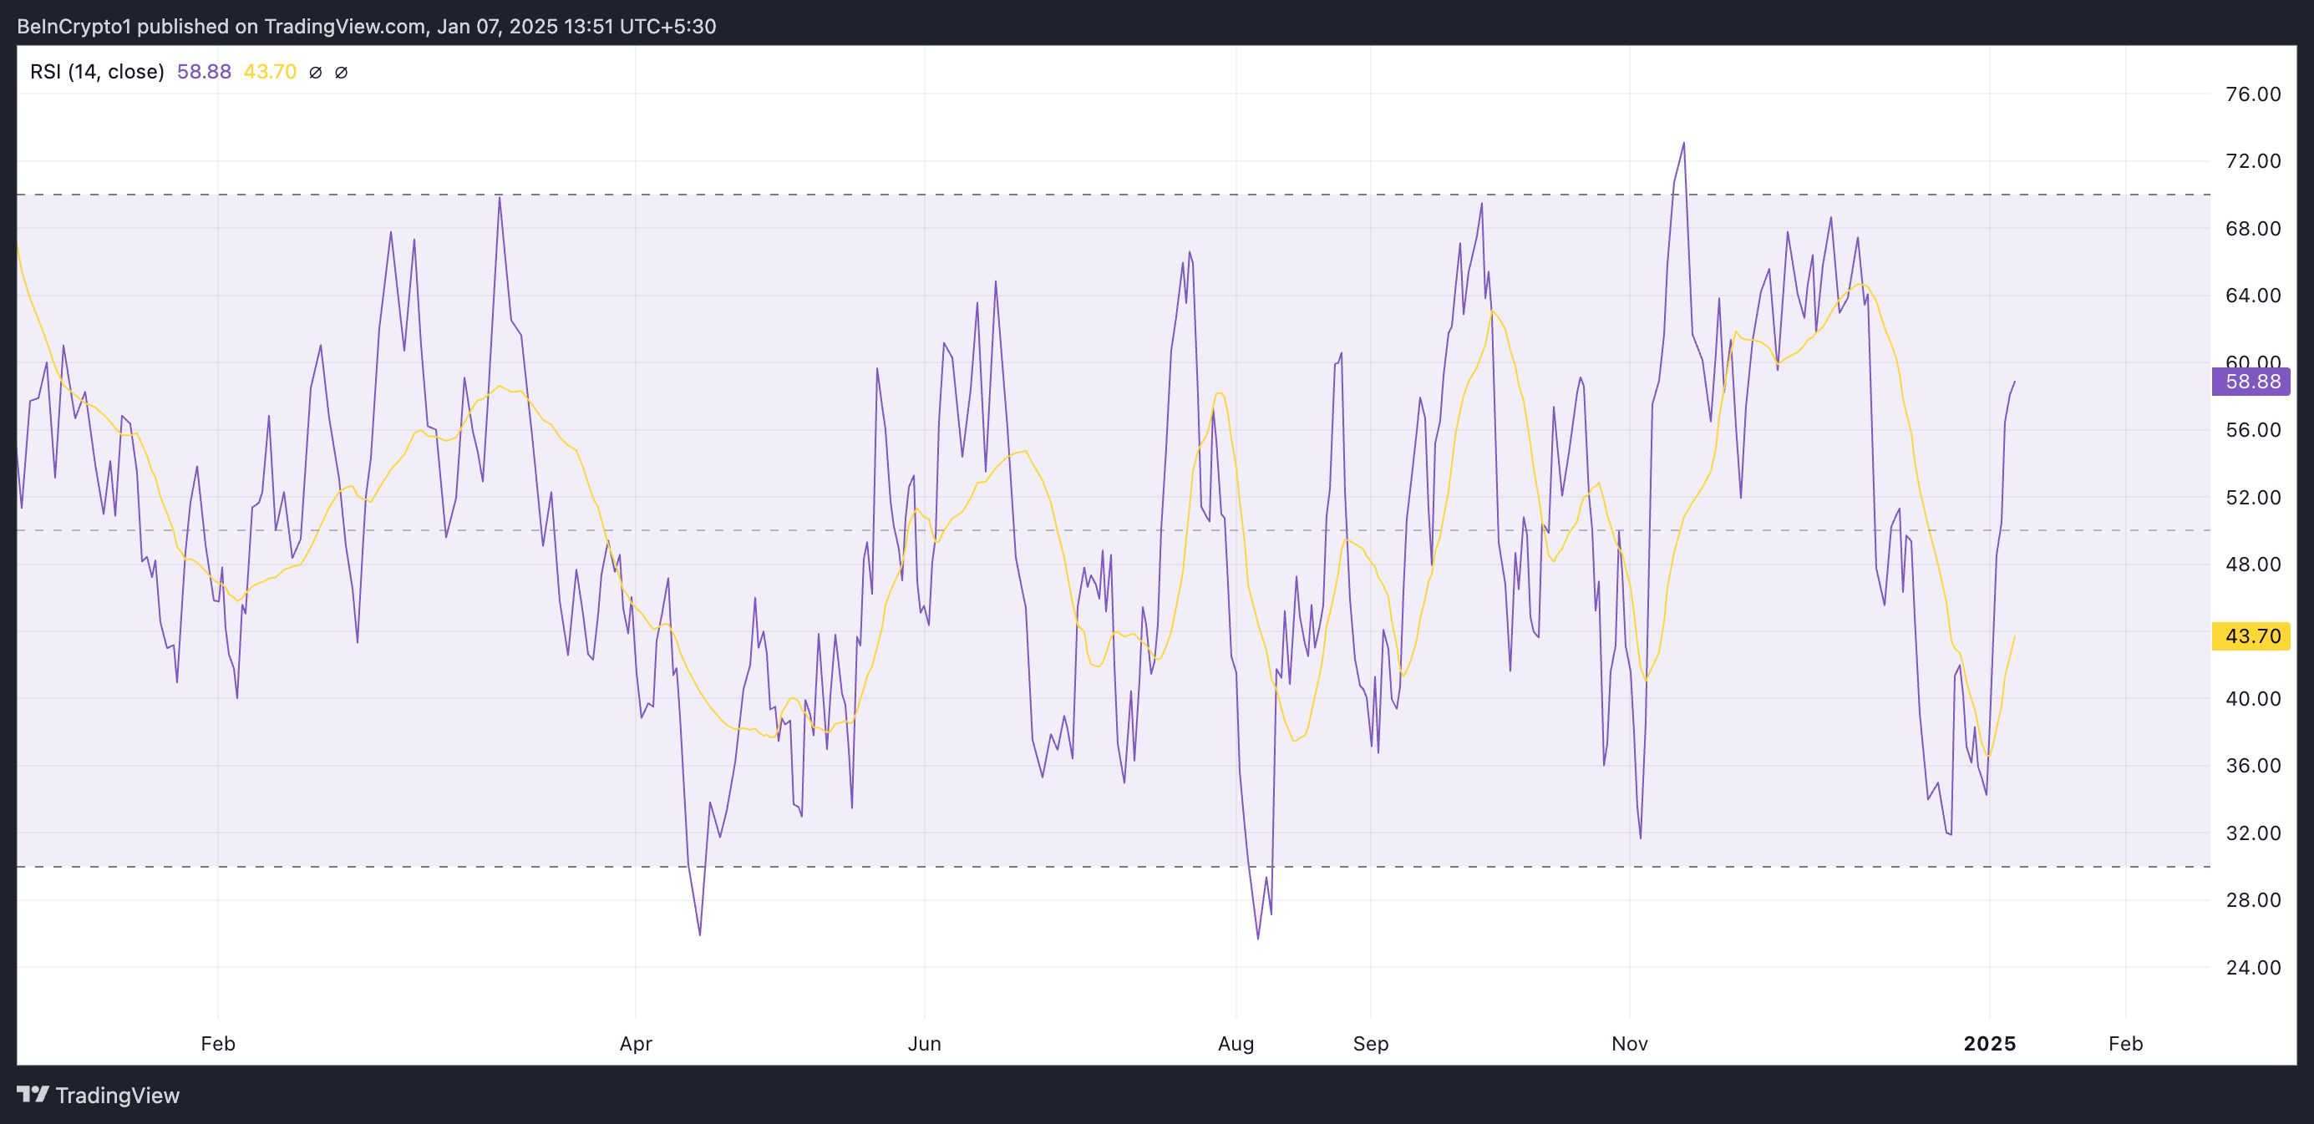Viewport: 2314px width, 1124px height.
Task: Click the Apr label on time axis
Action: 636,1043
